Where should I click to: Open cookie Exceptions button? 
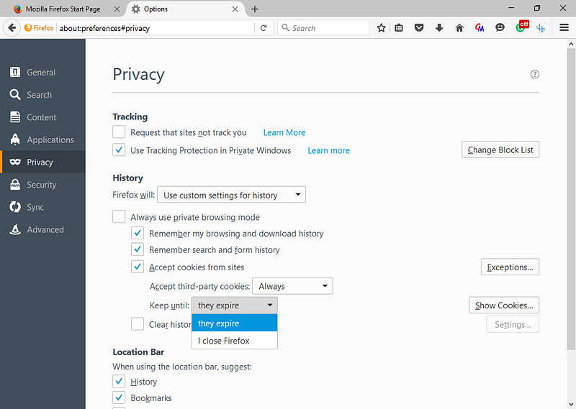tap(510, 267)
